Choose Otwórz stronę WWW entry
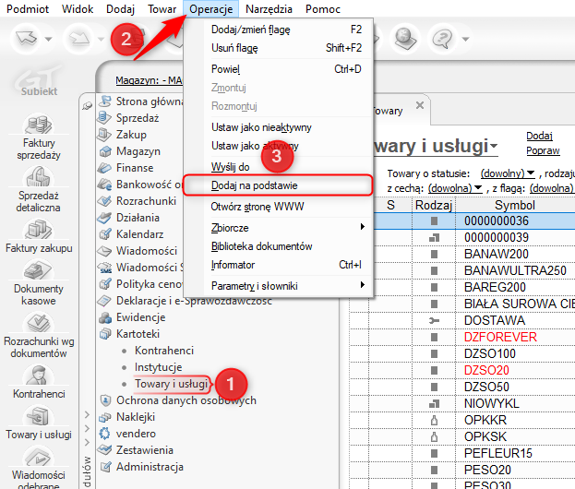This screenshot has height=489, width=575. pyautogui.click(x=279, y=207)
